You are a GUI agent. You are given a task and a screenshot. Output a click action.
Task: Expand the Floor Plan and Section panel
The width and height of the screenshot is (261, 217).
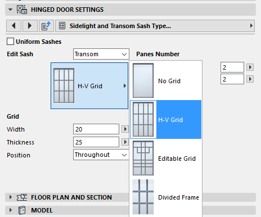(x=11, y=197)
